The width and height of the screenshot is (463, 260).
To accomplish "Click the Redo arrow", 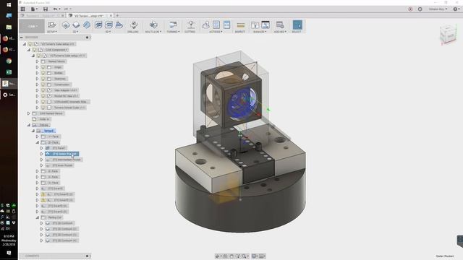I will coord(66,9).
